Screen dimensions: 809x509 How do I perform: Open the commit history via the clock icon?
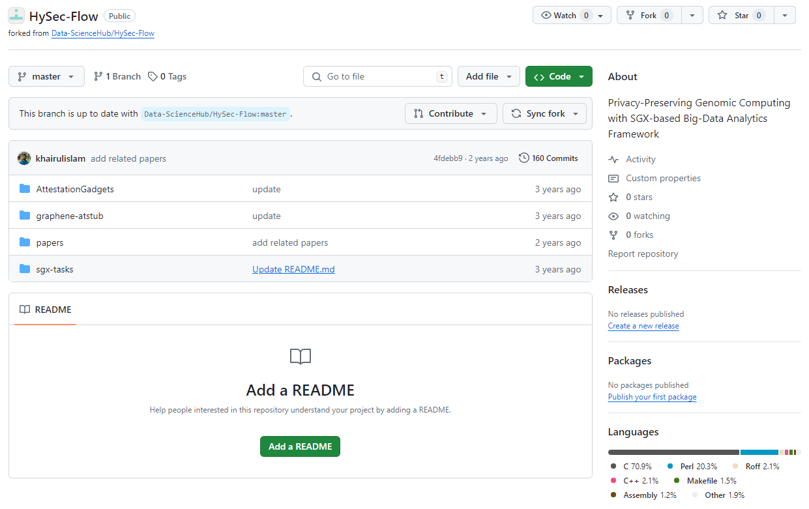tap(523, 158)
